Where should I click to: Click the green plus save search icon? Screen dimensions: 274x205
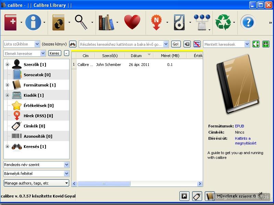click(266, 44)
